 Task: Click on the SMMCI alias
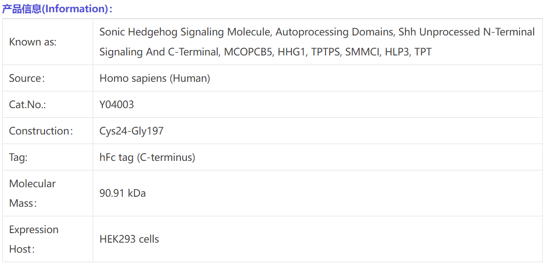362,52
